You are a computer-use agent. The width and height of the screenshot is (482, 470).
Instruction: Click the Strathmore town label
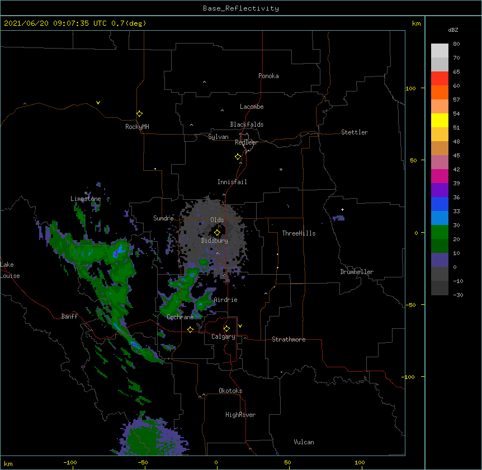click(x=289, y=339)
